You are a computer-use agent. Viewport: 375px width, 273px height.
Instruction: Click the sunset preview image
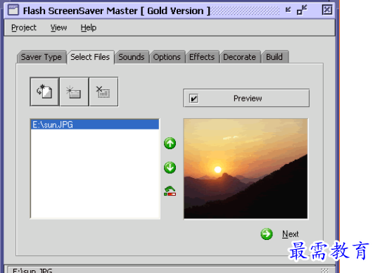click(x=246, y=169)
